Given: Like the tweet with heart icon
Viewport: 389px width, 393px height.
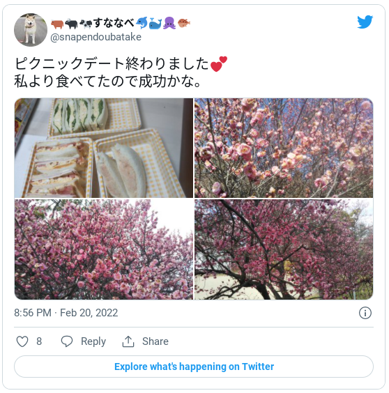Looking at the screenshot, I should click(22, 341).
